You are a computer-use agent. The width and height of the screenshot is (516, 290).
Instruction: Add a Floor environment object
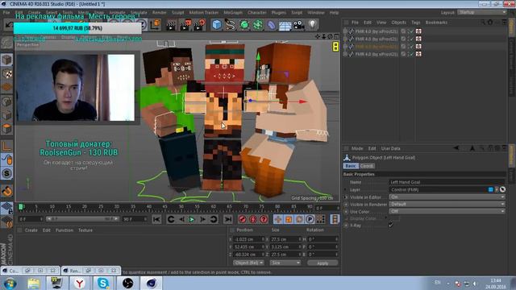(285, 25)
